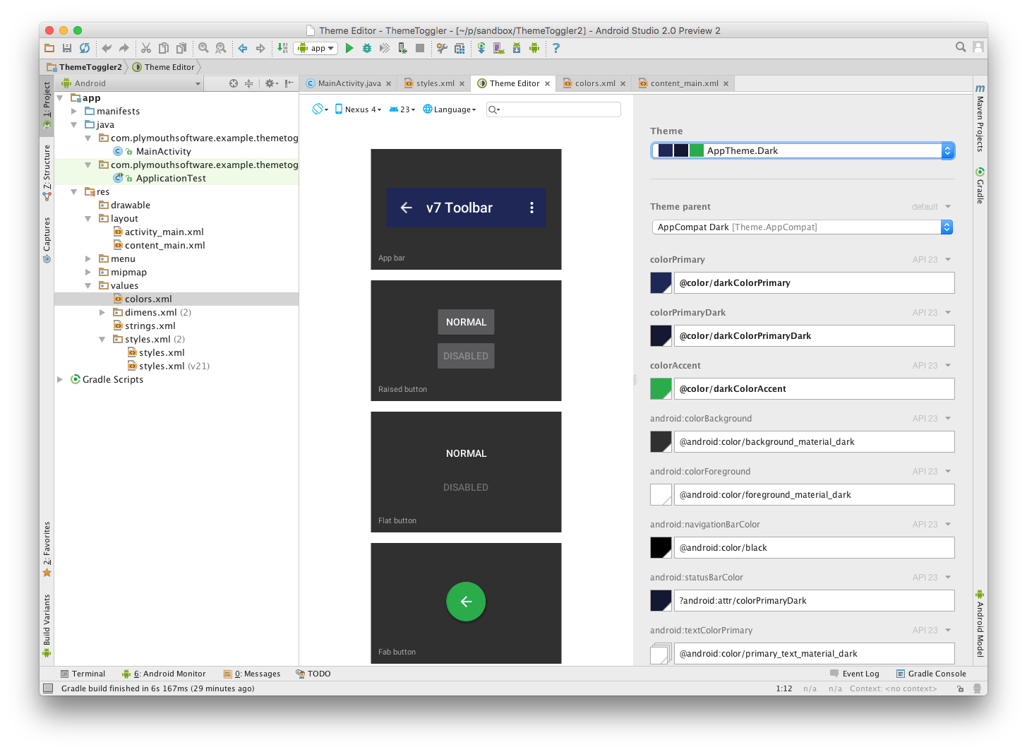Click the Synchronize toolbar icon
1027x752 pixels.
[85, 48]
